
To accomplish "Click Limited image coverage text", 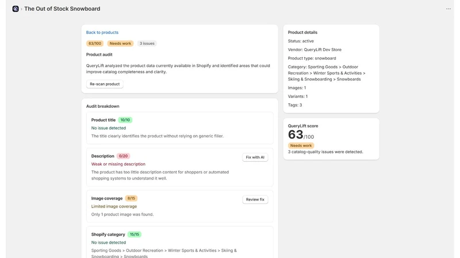I will 114,206.
